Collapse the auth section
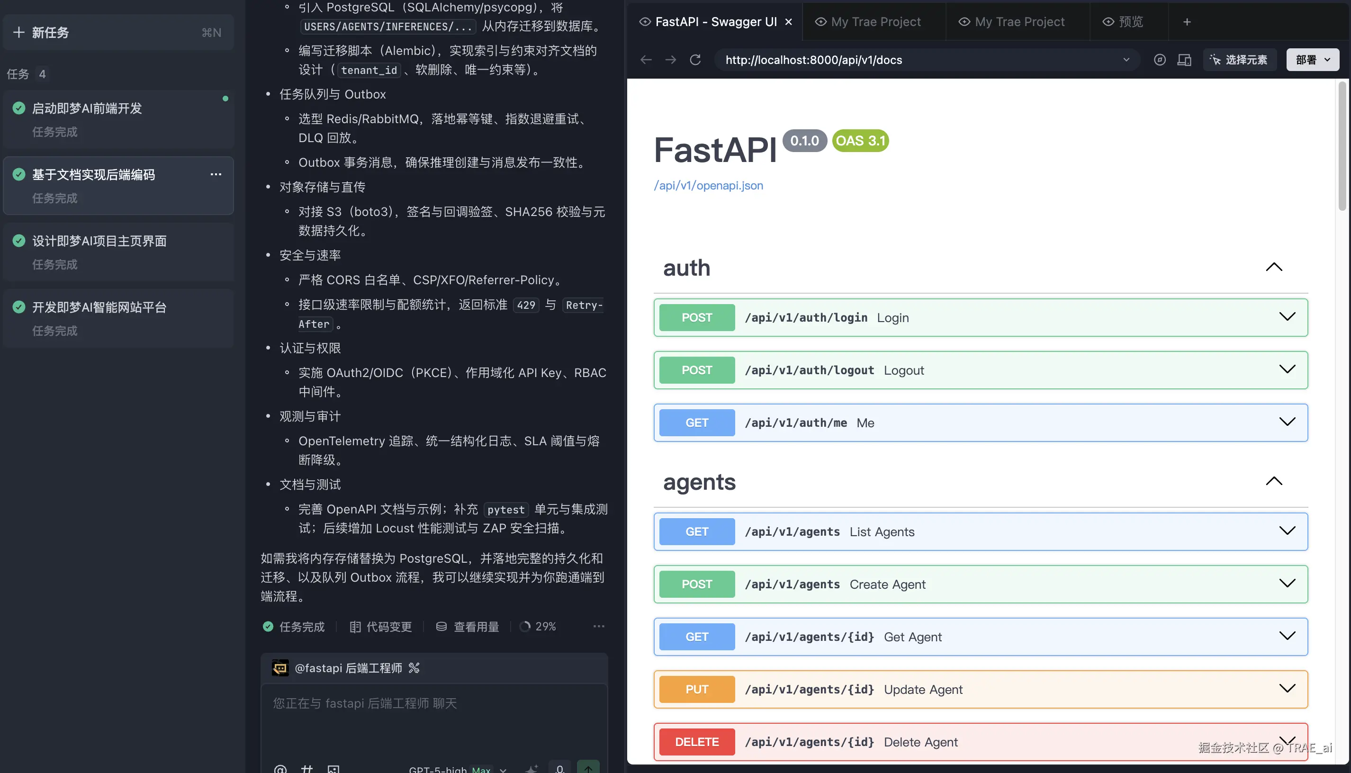 coord(1273,267)
